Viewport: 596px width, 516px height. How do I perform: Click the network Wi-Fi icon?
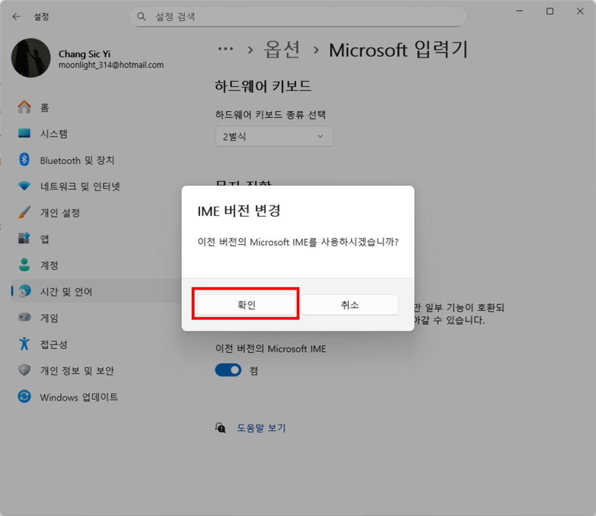(24, 186)
